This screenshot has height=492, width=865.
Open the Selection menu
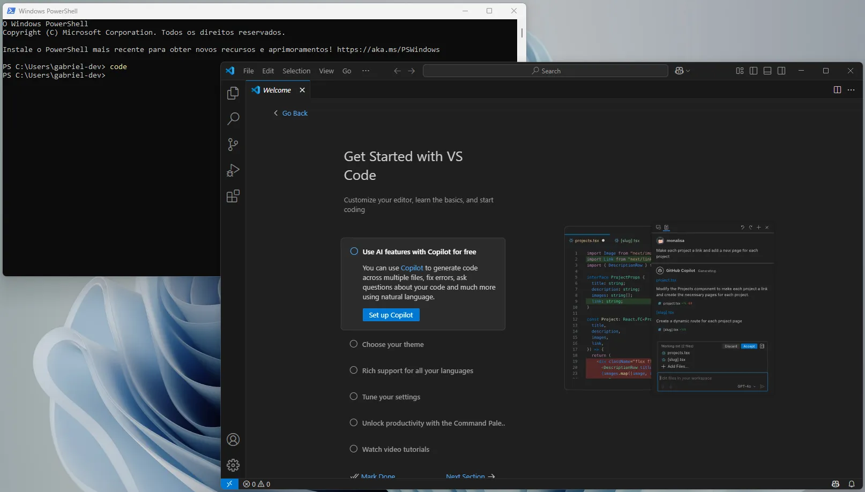(296, 71)
